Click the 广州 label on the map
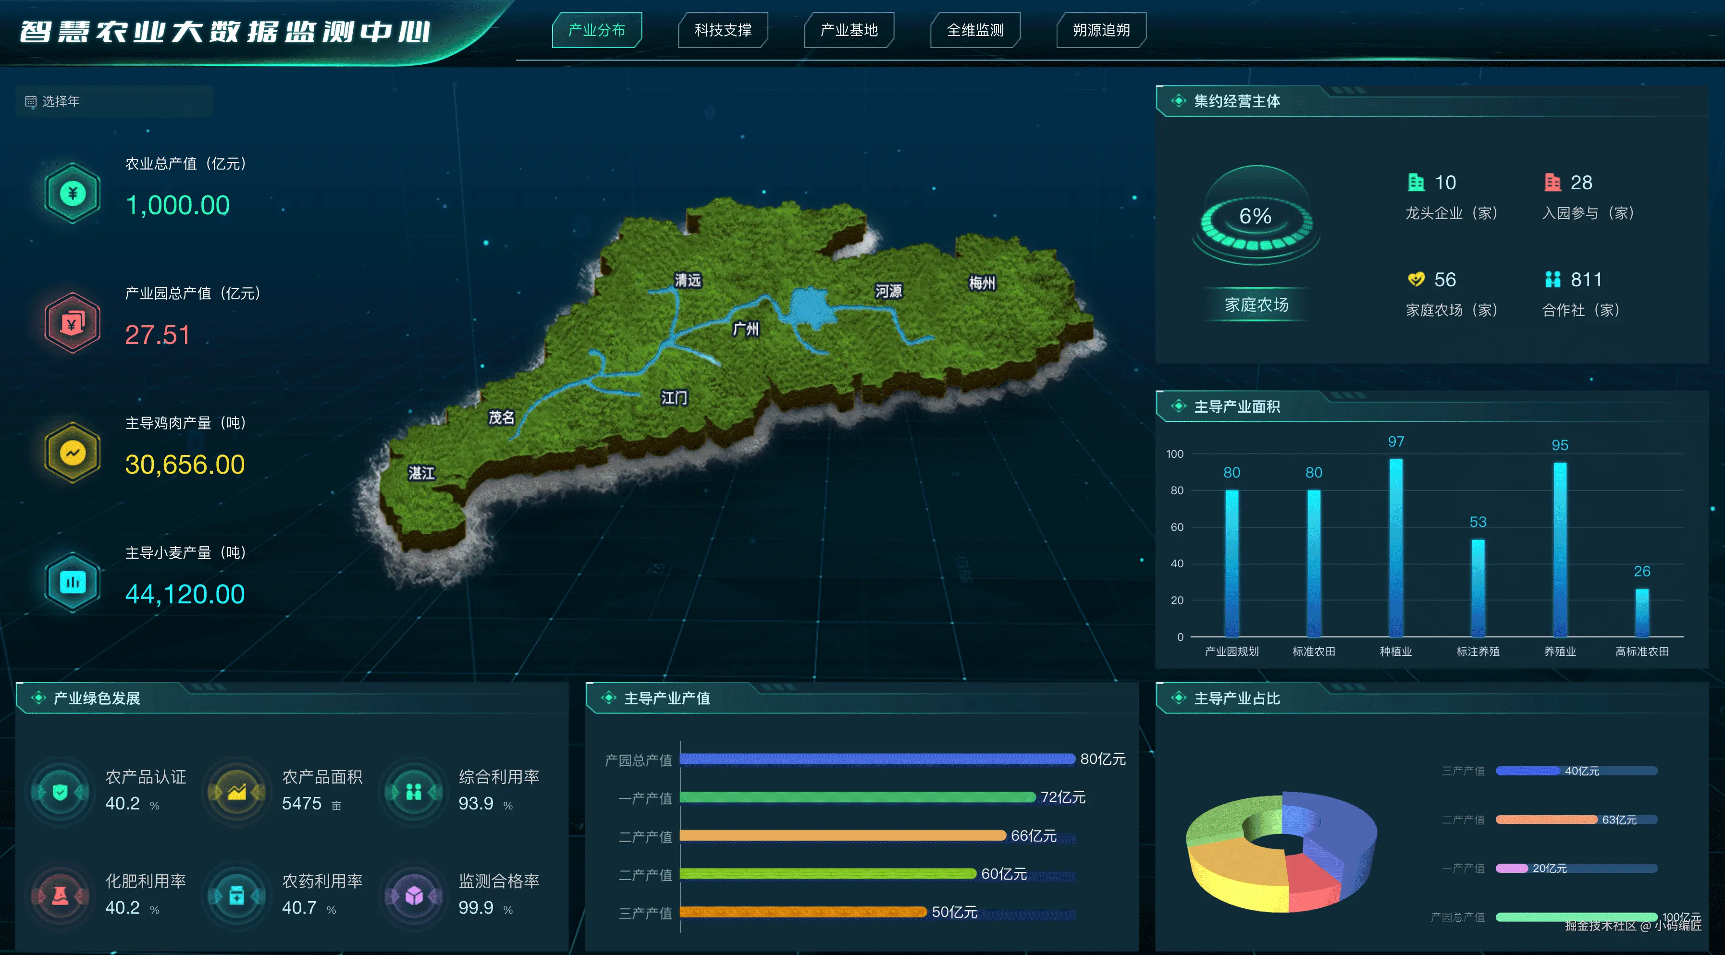The image size is (1725, 955). [745, 329]
